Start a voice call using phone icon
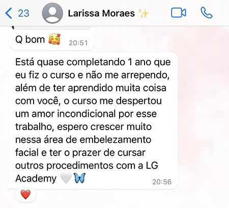Screen dimensions: 229x208 tap(207, 13)
